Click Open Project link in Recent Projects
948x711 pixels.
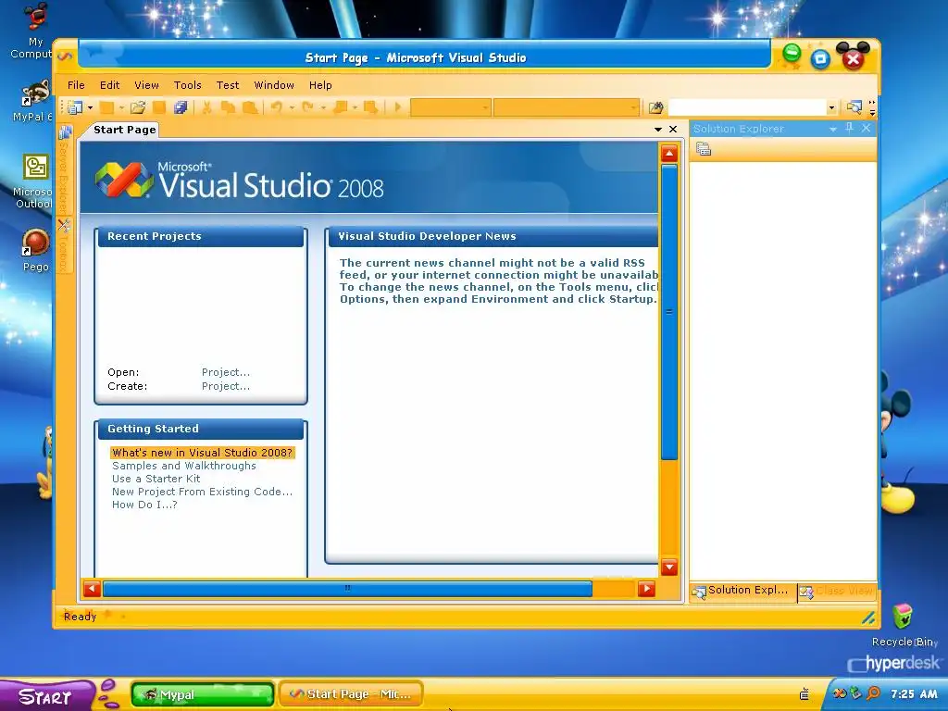pyautogui.click(x=226, y=372)
